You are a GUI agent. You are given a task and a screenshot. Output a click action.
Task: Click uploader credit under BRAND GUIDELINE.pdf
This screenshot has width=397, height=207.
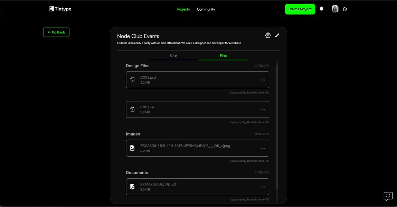pyautogui.click(x=250, y=200)
